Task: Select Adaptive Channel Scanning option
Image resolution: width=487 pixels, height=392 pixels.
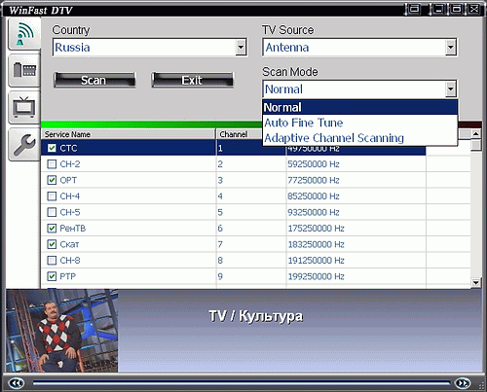Action: [359, 138]
